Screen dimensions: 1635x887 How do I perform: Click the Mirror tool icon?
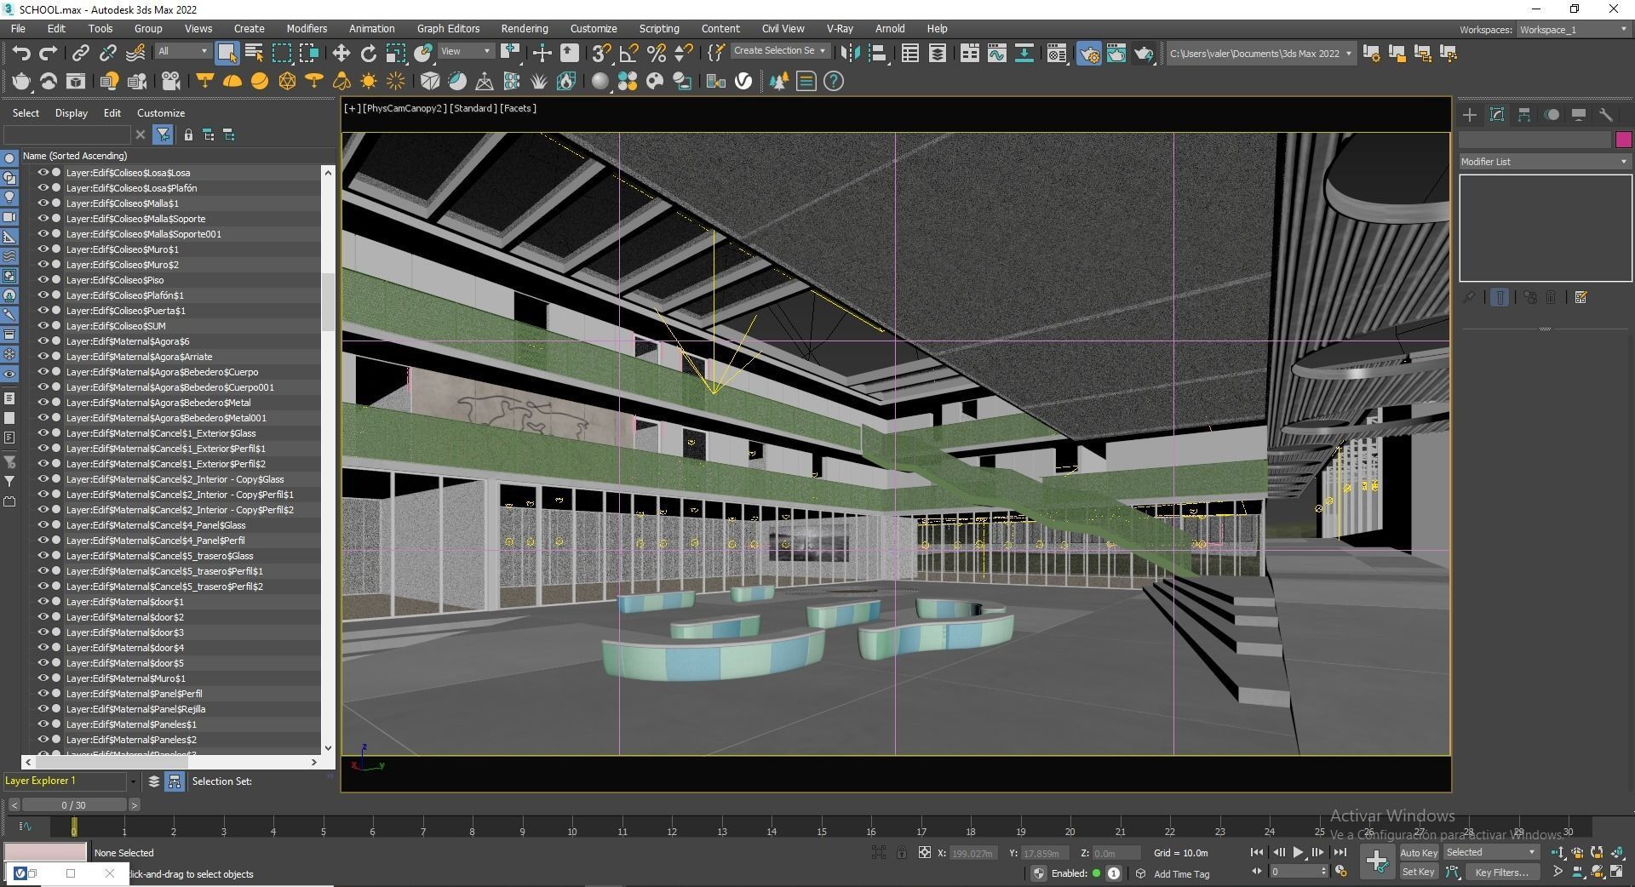point(850,54)
